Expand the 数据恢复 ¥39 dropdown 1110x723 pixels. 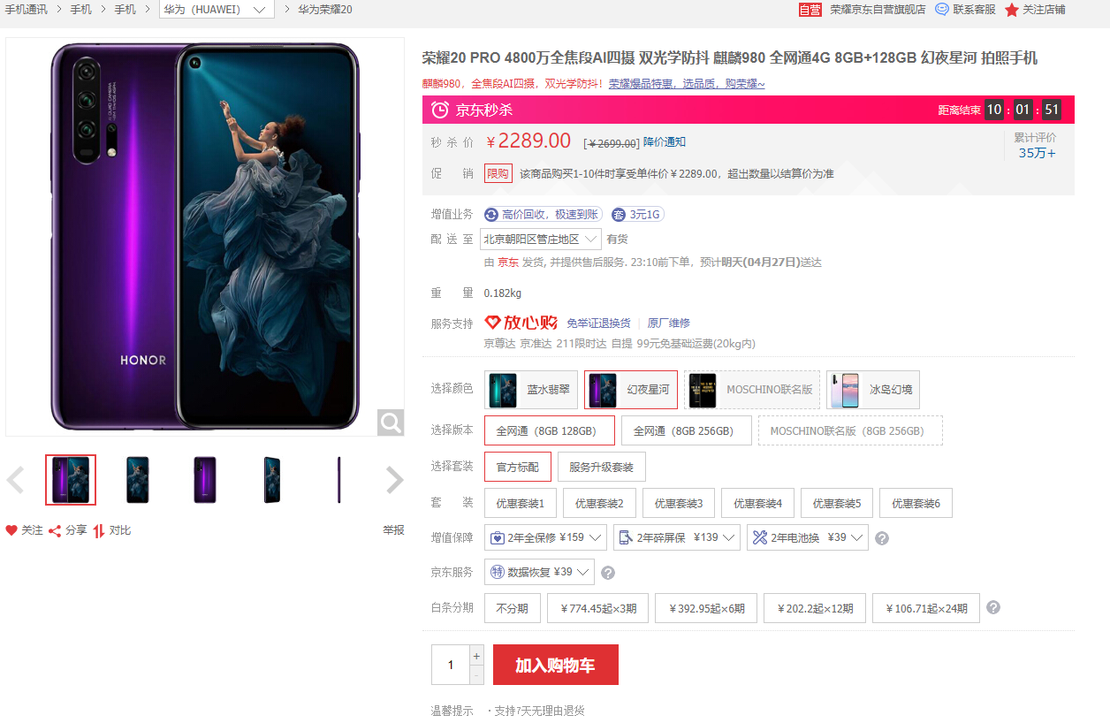tap(539, 573)
